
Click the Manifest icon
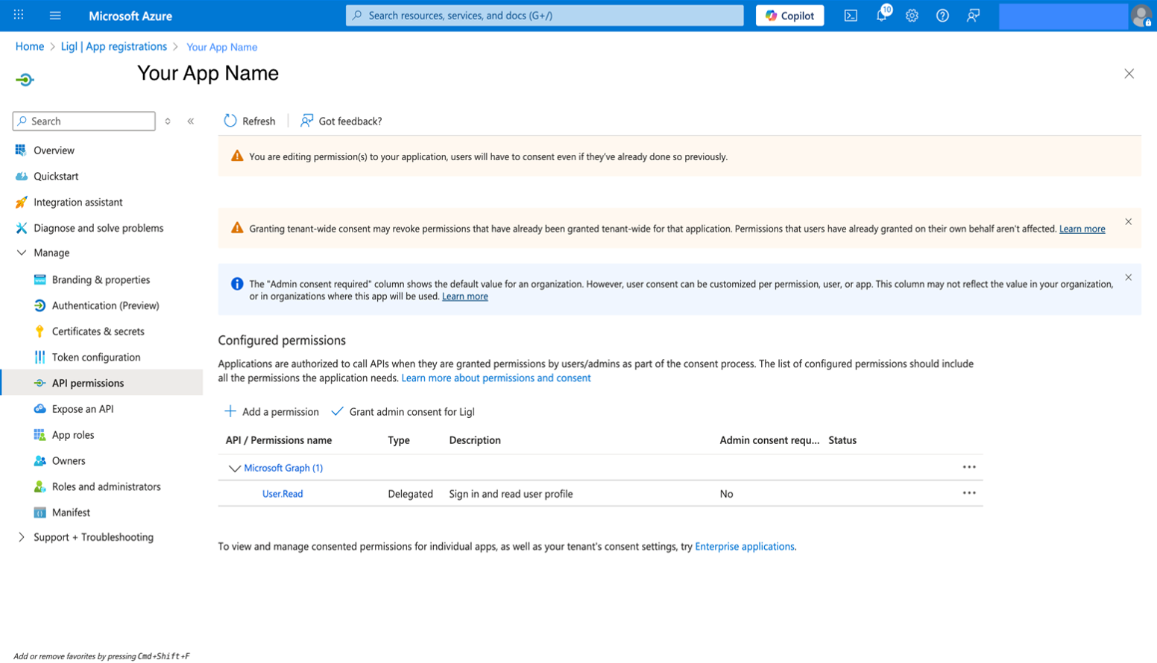point(40,513)
